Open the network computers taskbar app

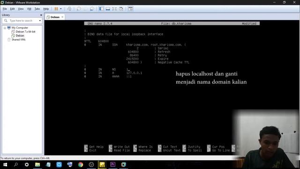click(70, 165)
